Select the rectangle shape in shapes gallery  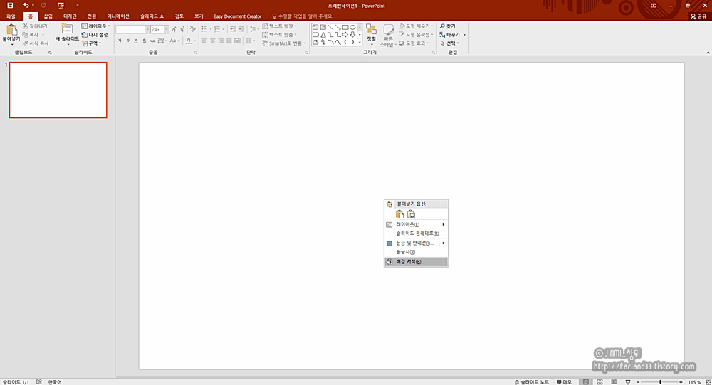pyautogui.click(x=345, y=27)
